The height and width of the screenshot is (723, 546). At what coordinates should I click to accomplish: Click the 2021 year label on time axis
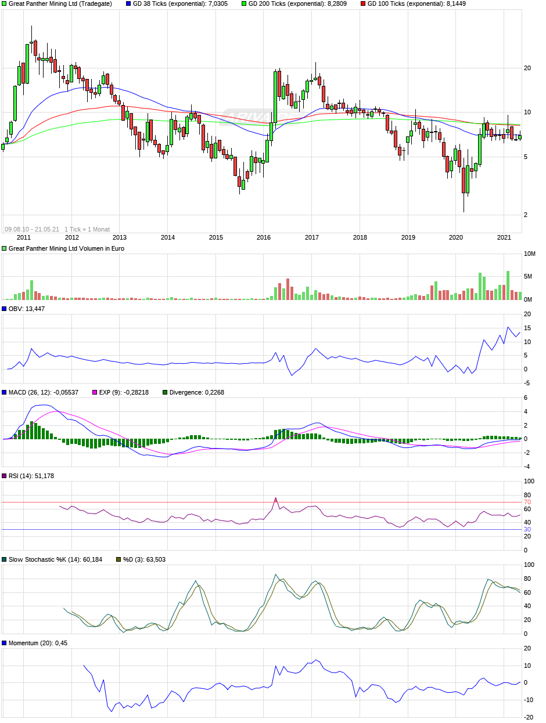click(504, 237)
